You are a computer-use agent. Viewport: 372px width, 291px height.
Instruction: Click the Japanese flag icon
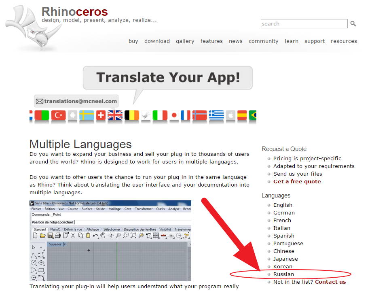tap(174, 115)
